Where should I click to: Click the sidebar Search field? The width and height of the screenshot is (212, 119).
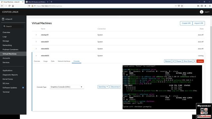tap(14, 26)
